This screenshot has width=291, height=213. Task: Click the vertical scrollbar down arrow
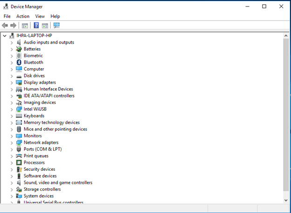pyautogui.click(x=286, y=200)
